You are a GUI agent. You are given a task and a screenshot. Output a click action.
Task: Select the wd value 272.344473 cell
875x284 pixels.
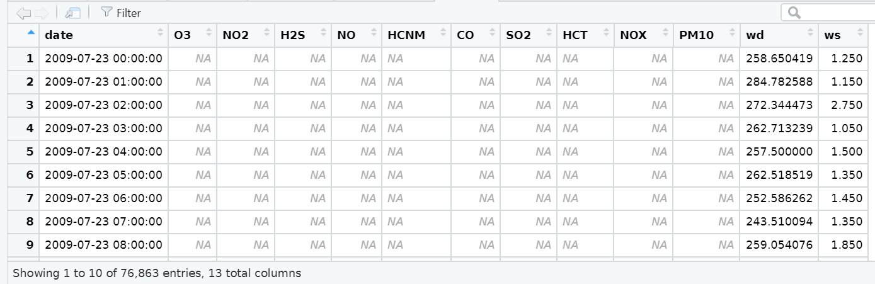[x=779, y=105]
